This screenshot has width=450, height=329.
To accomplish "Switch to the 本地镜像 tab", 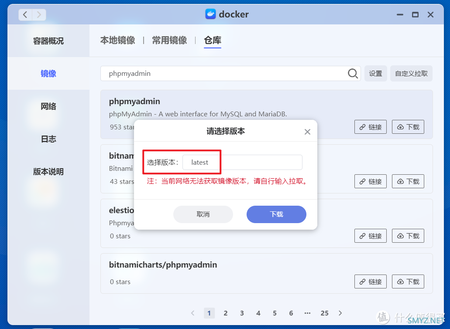I will pos(118,41).
